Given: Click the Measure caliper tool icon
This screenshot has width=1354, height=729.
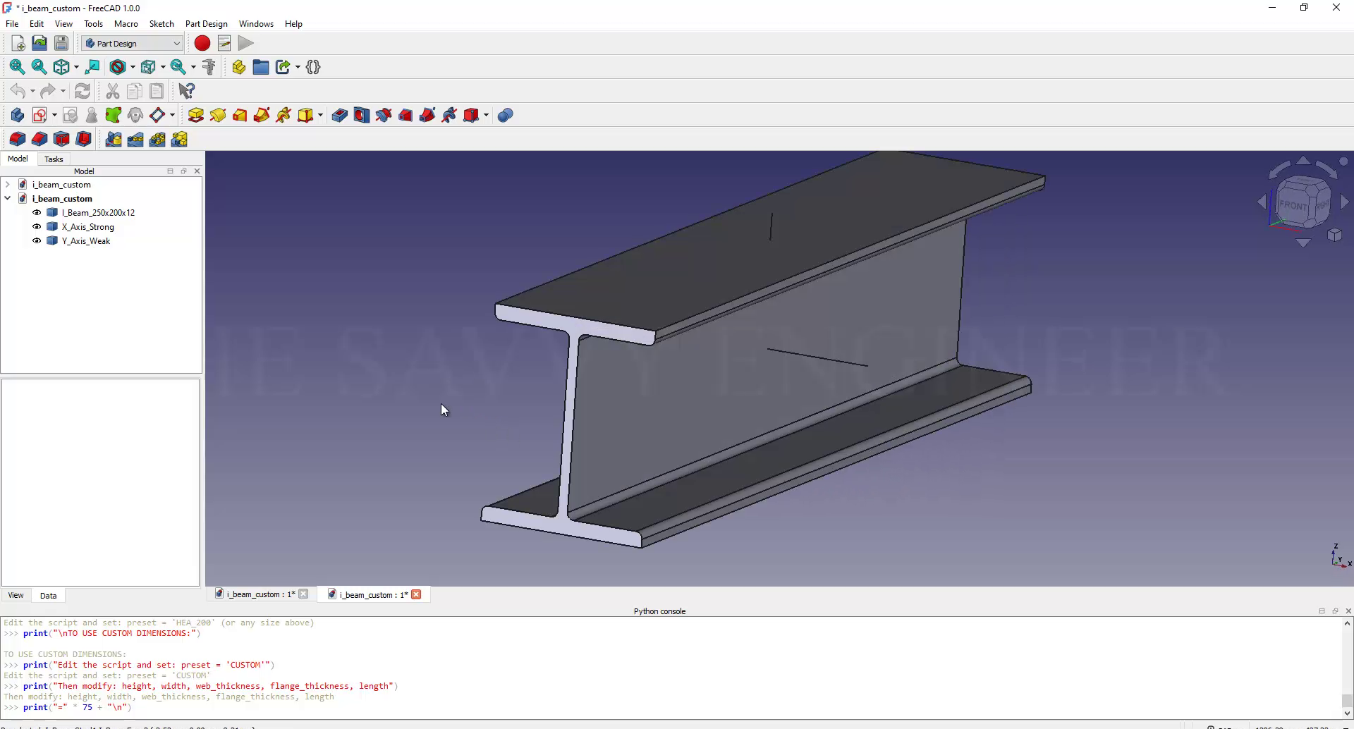Looking at the screenshot, I should click(x=209, y=67).
